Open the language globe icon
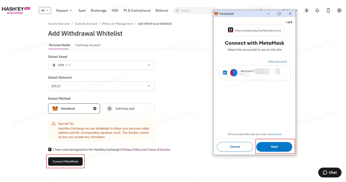 pos(339,10)
